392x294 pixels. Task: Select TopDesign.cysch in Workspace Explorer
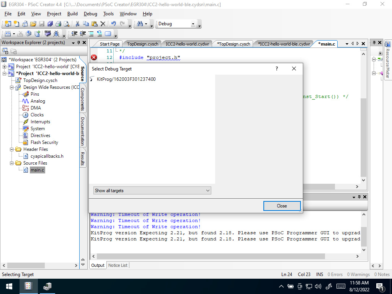[40, 80]
